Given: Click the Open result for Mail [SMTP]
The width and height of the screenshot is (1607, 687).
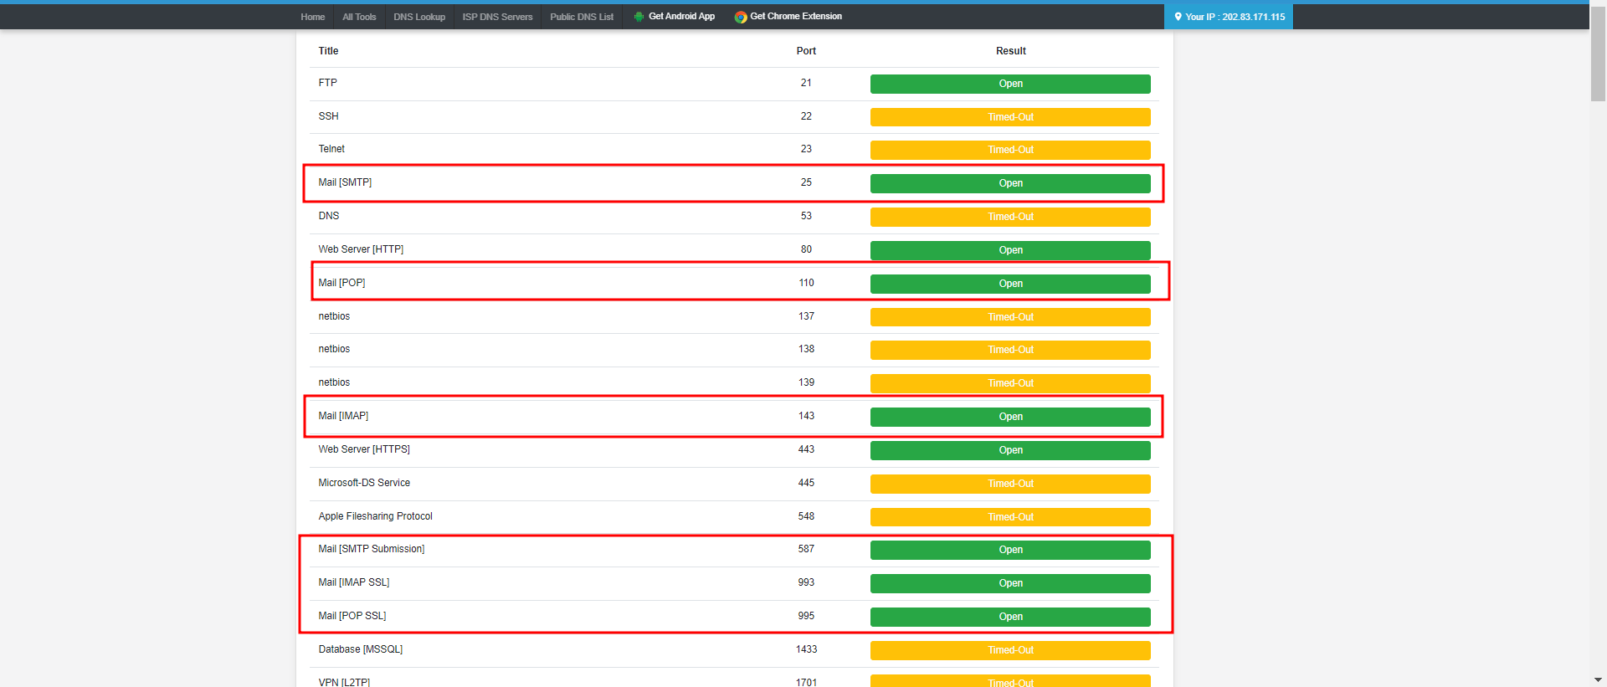Looking at the screenshot, I should pyautogui.click(x=1010, y=183).
